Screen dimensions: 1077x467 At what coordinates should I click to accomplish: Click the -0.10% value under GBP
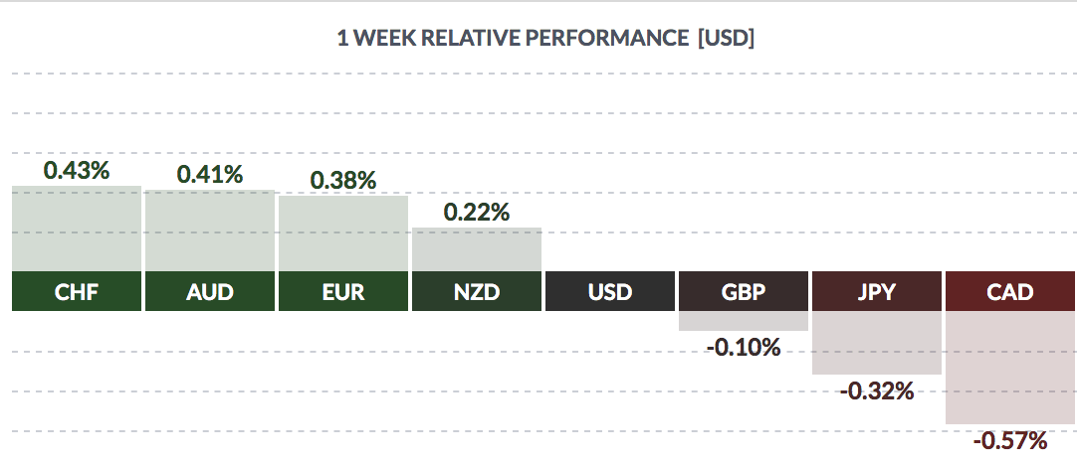(744, 348)
